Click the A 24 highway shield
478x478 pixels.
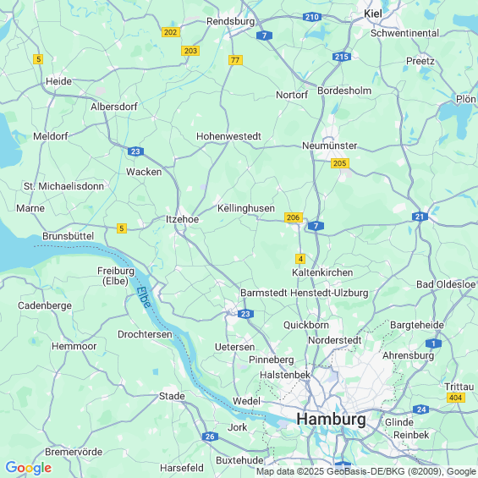(x=420, y=409)
